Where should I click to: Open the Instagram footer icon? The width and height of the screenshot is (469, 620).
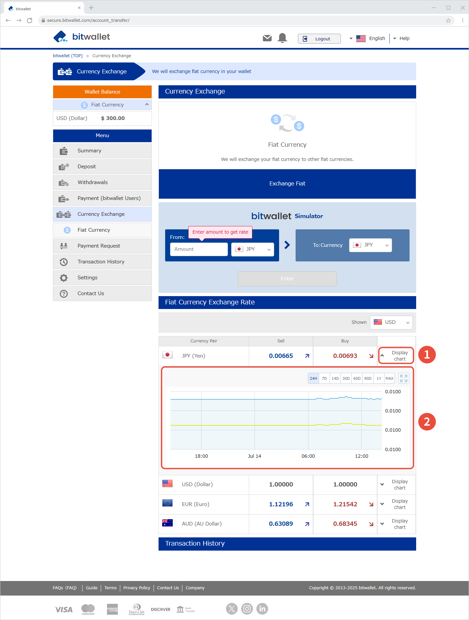pos(247,608)
